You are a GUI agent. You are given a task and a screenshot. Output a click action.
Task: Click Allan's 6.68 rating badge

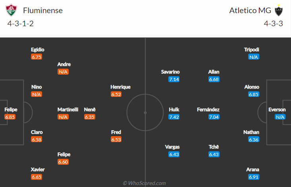(214, 79)
